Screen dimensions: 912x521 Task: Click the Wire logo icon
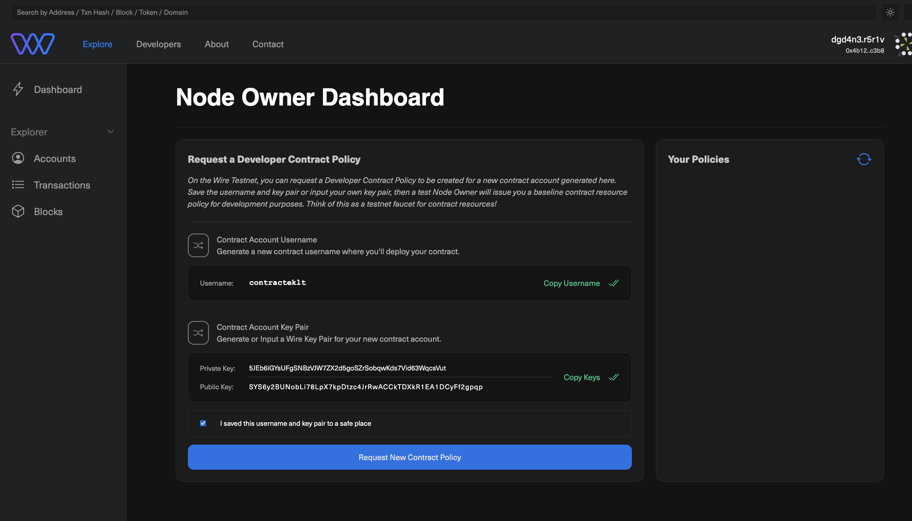(33, 44)
